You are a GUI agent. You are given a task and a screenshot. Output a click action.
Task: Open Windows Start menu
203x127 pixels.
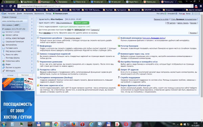(4, 124)
